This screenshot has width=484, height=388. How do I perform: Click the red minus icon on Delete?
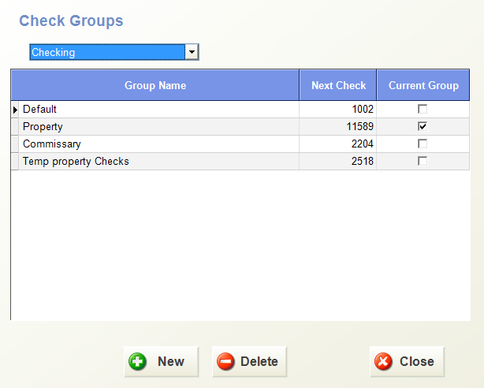click(225, 362)
